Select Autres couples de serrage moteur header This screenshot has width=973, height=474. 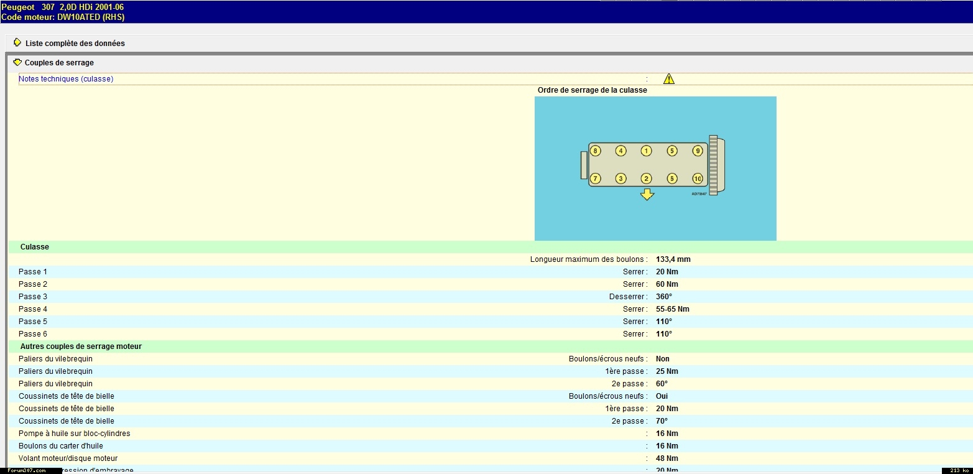point(81,346)
